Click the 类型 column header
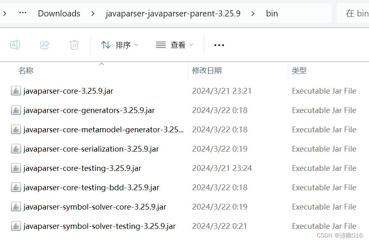This screenshot has width=369, height=242. pyautogui.click(x=299, y=70)
